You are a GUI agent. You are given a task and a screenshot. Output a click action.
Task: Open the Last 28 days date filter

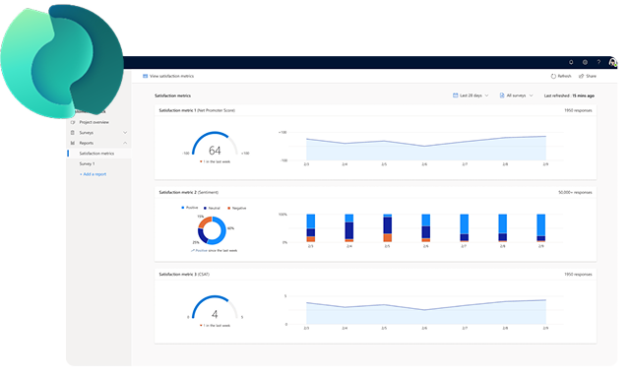471,95
